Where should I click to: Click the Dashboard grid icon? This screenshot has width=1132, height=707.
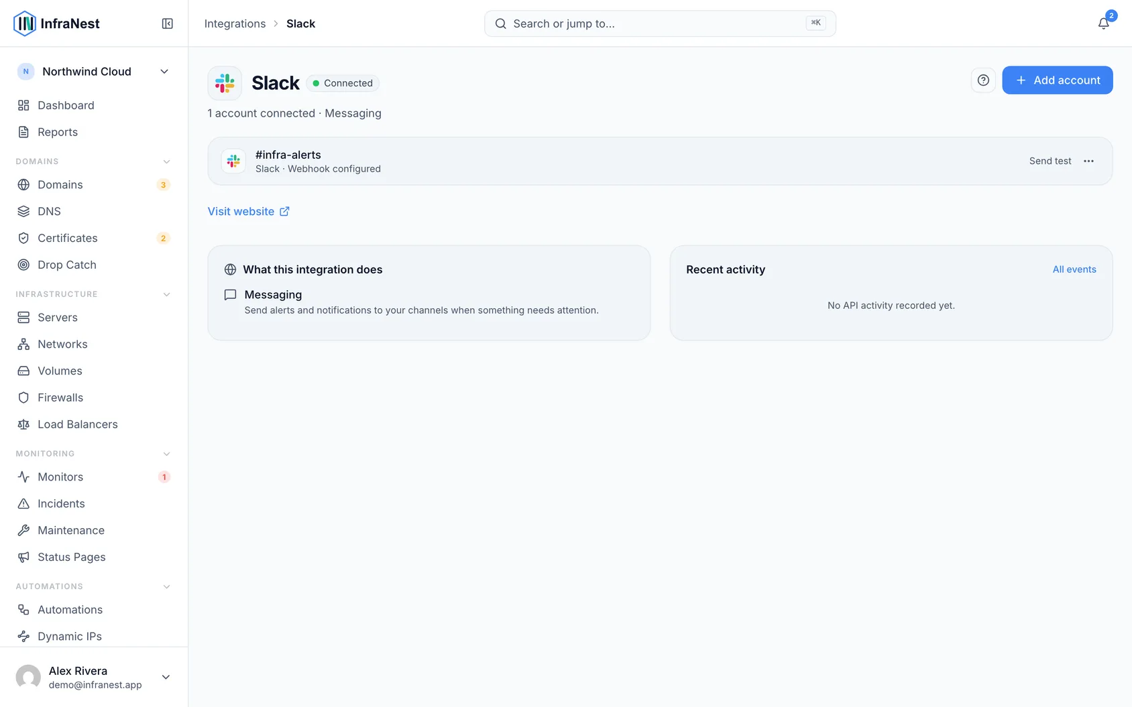coord(23,105)
